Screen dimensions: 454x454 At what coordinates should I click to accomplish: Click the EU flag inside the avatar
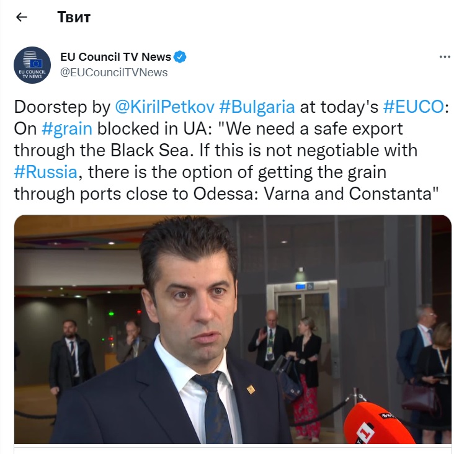coord(36,63)
